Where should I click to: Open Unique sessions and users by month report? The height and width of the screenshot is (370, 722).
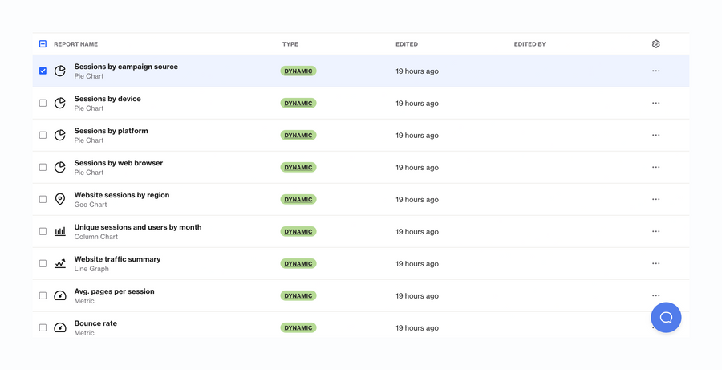[x=138, y=227]
